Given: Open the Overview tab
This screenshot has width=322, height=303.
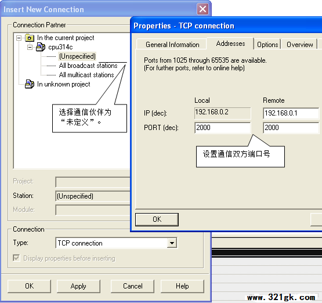Looking at the screenshot, I should pos(299,45).
